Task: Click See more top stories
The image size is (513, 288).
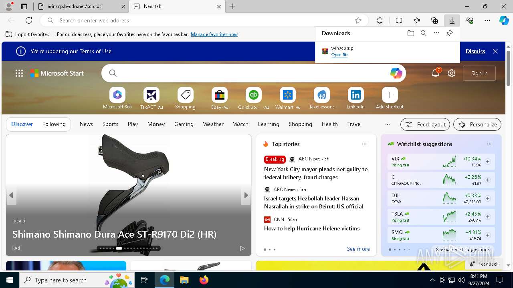Action: [x=358, y=249]
